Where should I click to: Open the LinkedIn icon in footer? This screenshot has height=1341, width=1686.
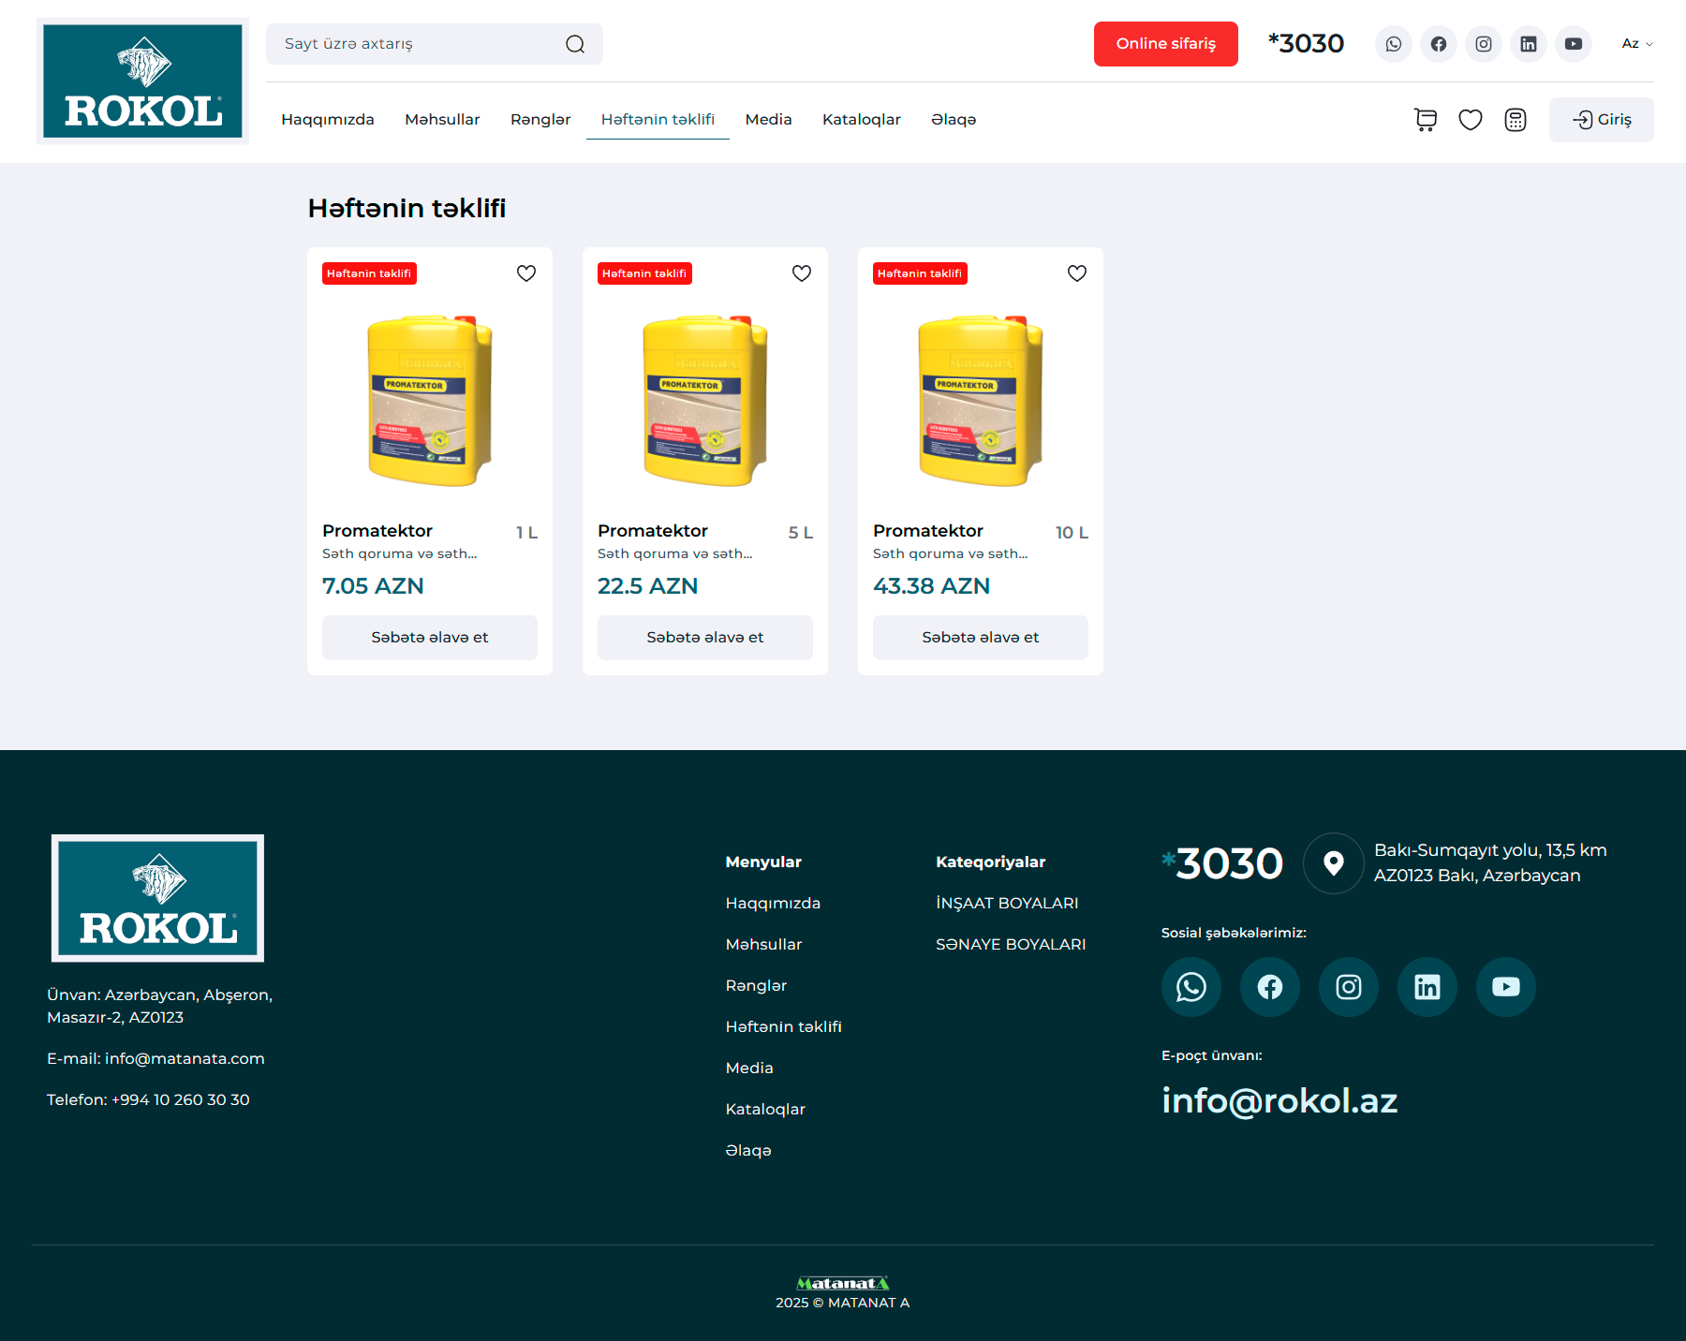pyautogui.click(x=1427, y=986)
